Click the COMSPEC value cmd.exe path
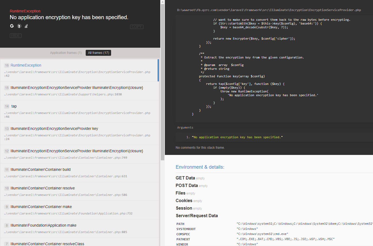Screen dimensions: 373x246 coord(262,234)
